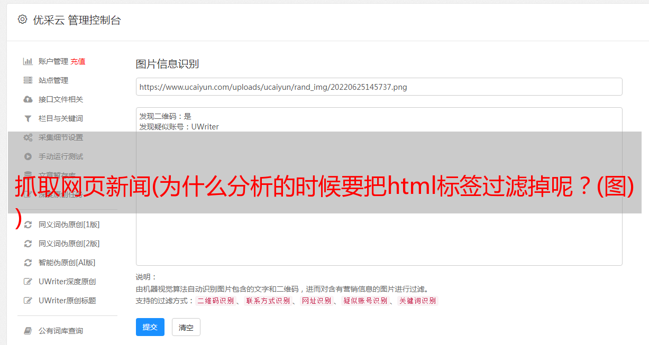Click the 说明: label

pos(146,277)
